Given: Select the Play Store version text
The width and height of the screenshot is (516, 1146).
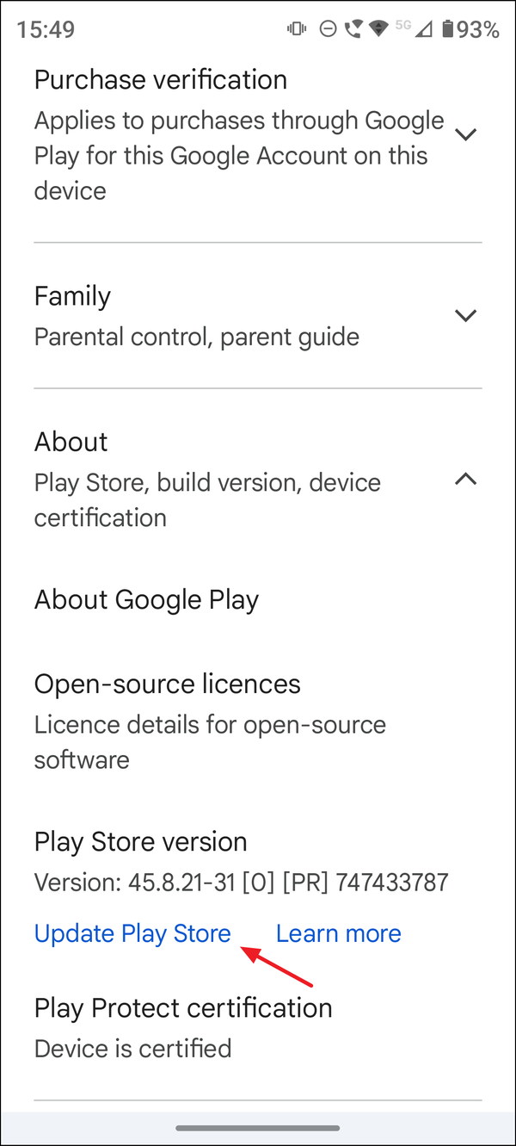Looking at the screenshot, I should pos(140,841).
